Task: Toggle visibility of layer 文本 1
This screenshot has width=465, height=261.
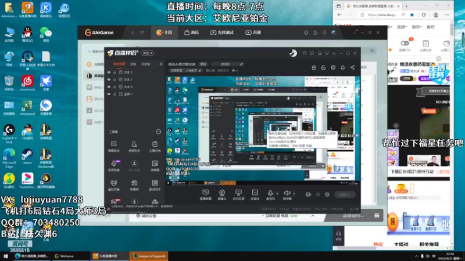Action: tap(109, 79)
